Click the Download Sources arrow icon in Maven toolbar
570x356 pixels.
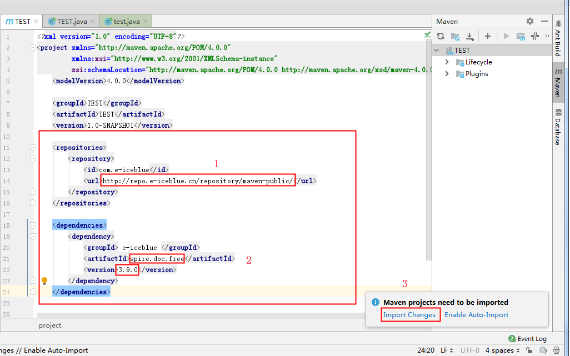469,36
